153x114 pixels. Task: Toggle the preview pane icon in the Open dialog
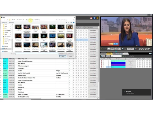point(71,22)
